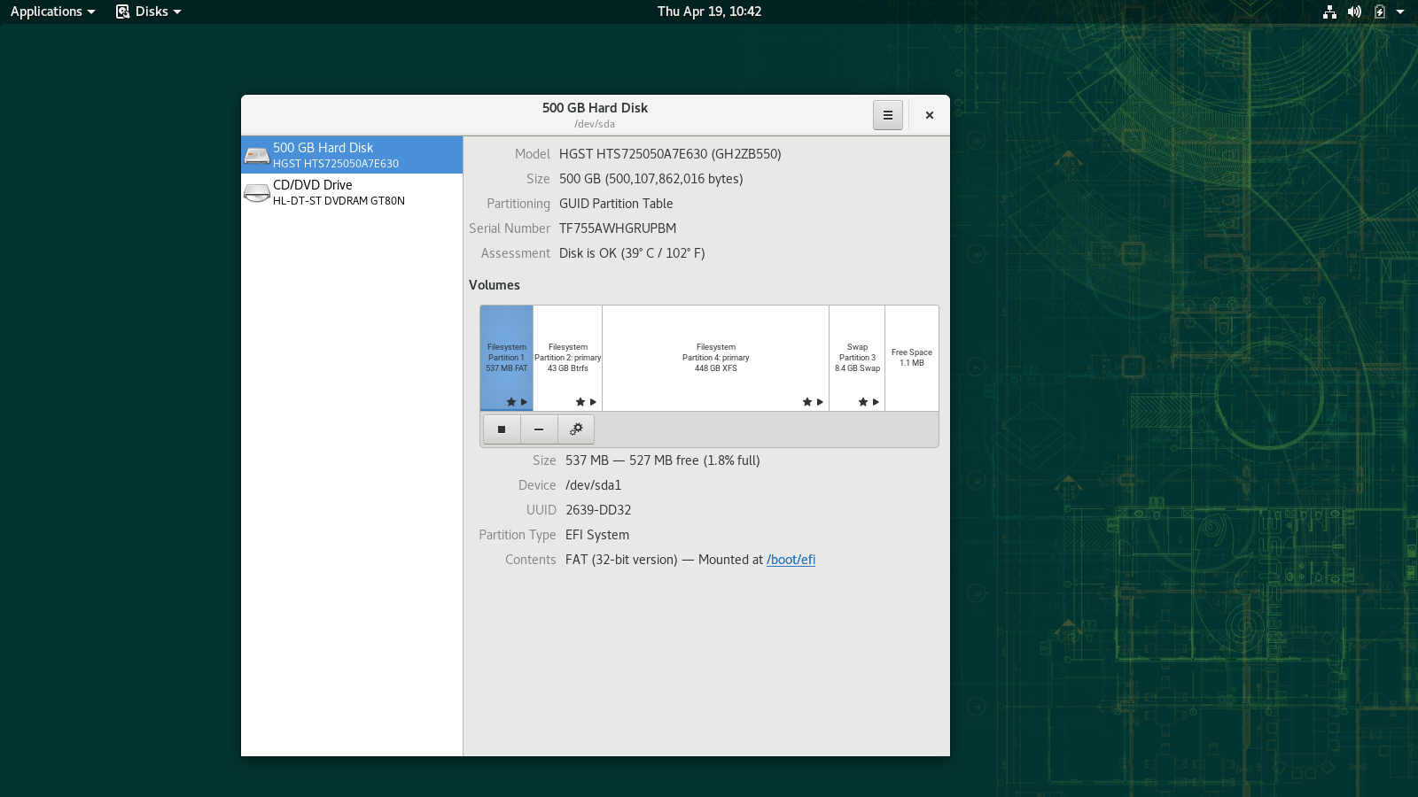Select the 537 MB FAT partition
The width and height of the screenshot is (1418, 797).
tap(506, 358)
